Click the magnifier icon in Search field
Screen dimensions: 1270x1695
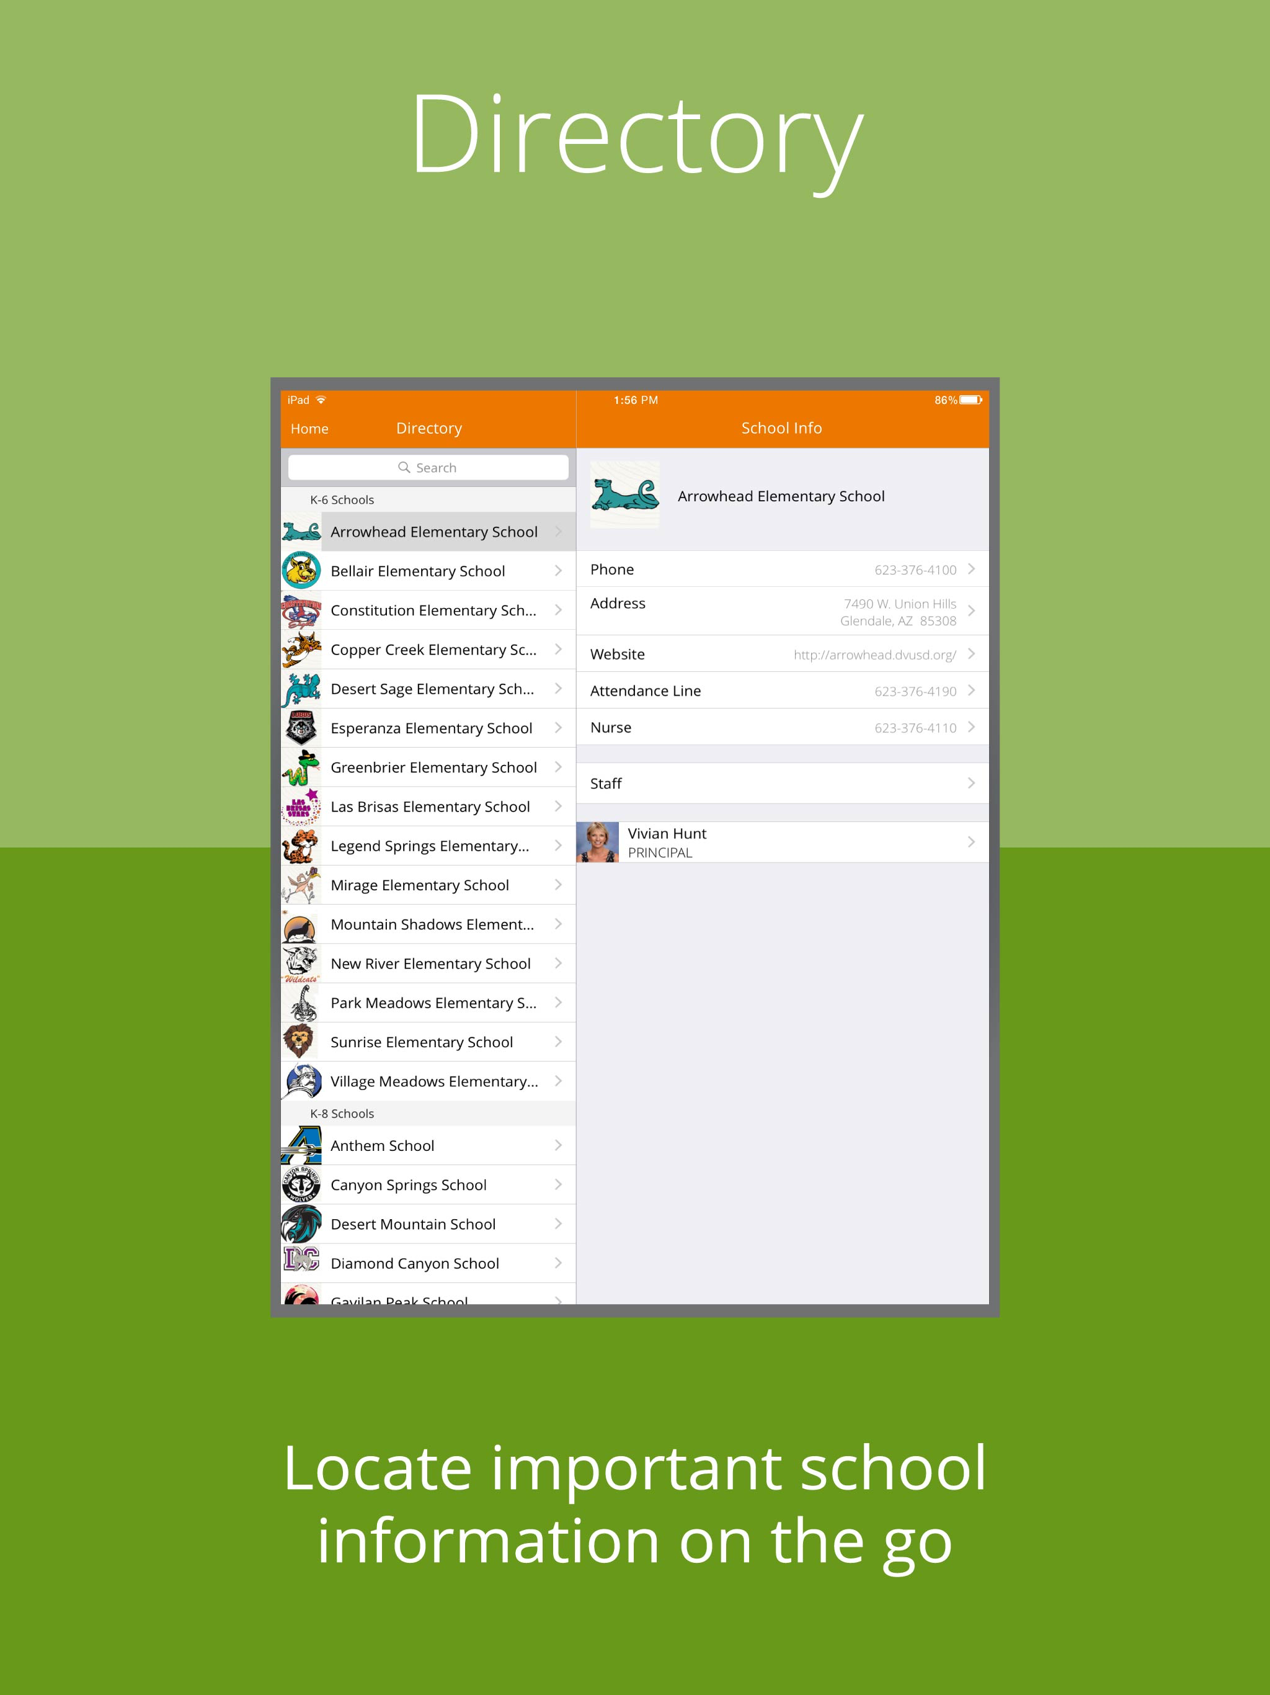[404, 467]
